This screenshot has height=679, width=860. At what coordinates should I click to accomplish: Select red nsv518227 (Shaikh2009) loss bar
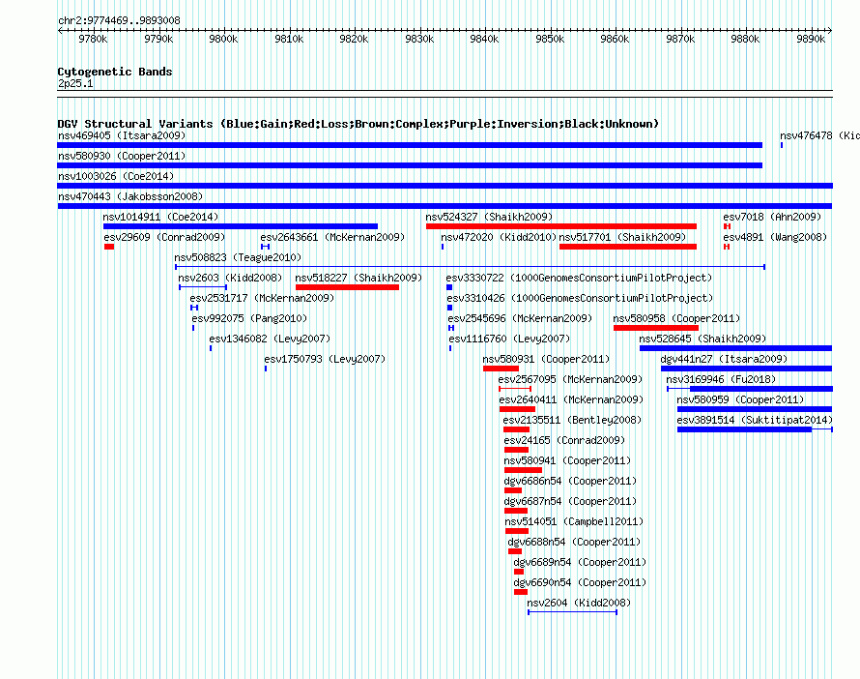click(x=347, y=287)
